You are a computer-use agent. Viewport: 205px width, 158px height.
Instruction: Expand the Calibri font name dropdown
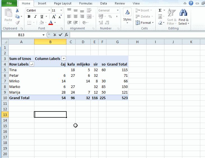pyautogui.click(x=49, y=10)
